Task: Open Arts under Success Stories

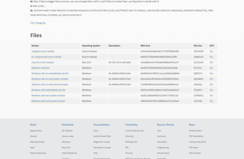Action: [x=159, y=131]
